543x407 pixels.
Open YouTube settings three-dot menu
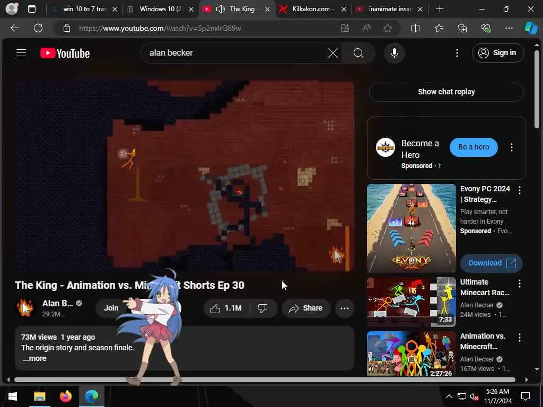tap(457, 53)
